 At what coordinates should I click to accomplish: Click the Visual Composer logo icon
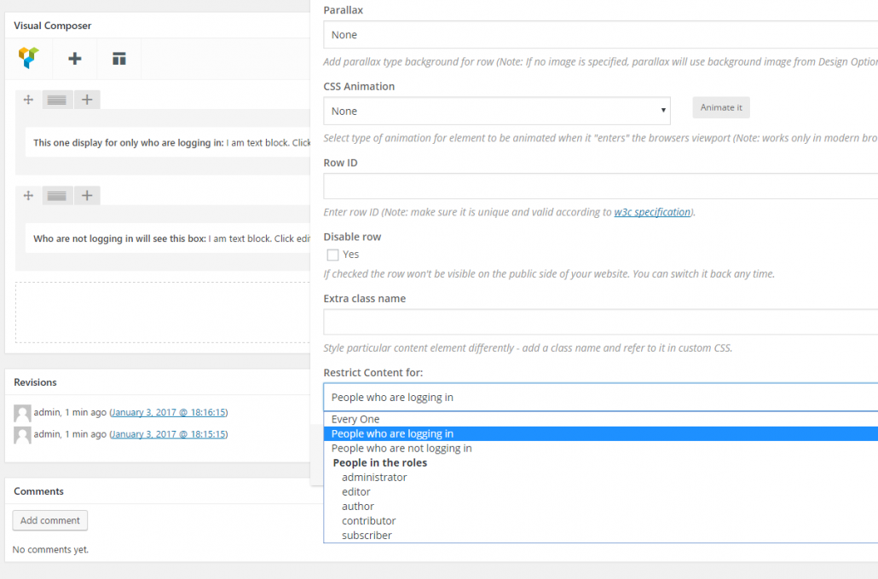(29, 58)
